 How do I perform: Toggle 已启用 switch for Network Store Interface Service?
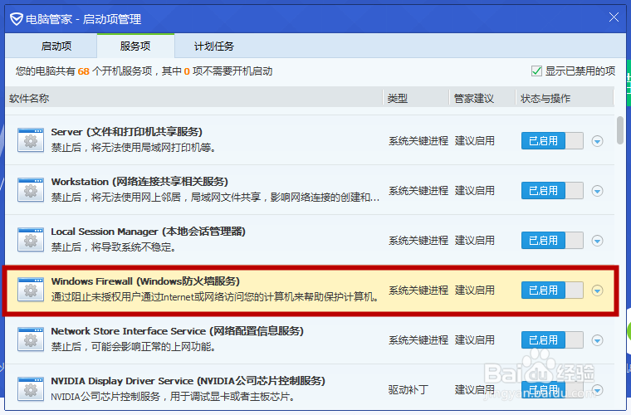click(552, 340)
